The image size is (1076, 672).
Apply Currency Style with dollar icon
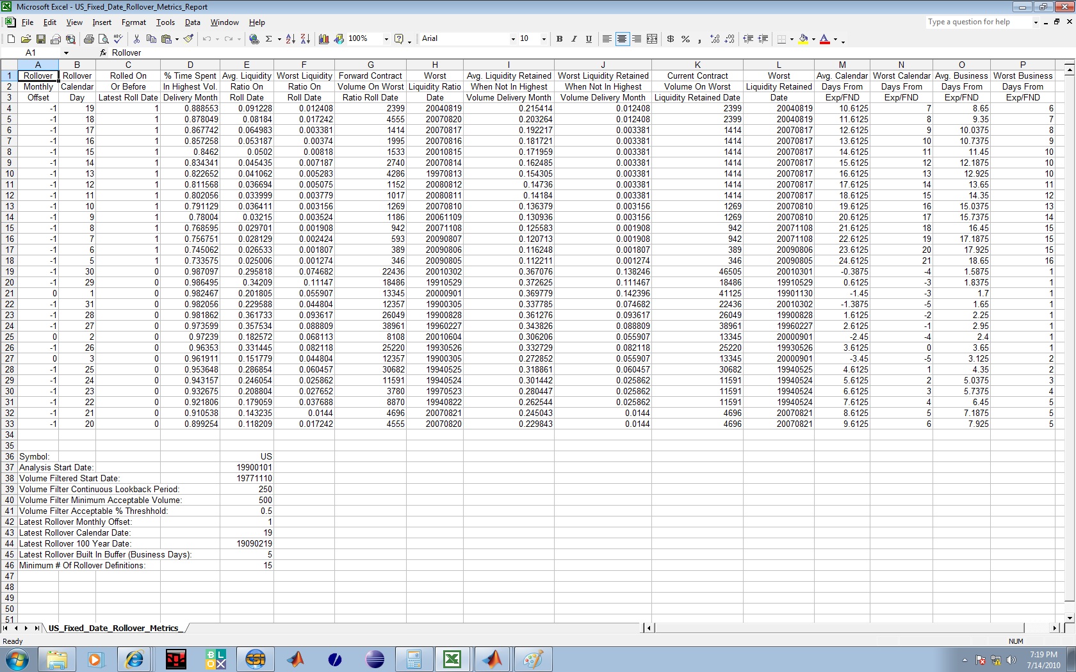671,39
